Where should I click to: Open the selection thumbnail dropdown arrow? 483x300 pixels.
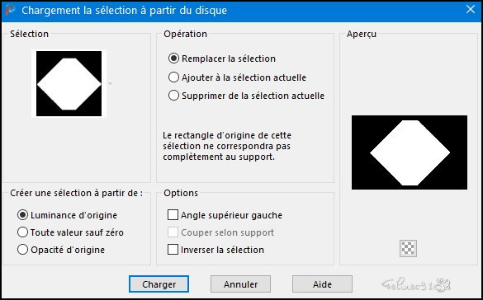[x=111, y=83]
